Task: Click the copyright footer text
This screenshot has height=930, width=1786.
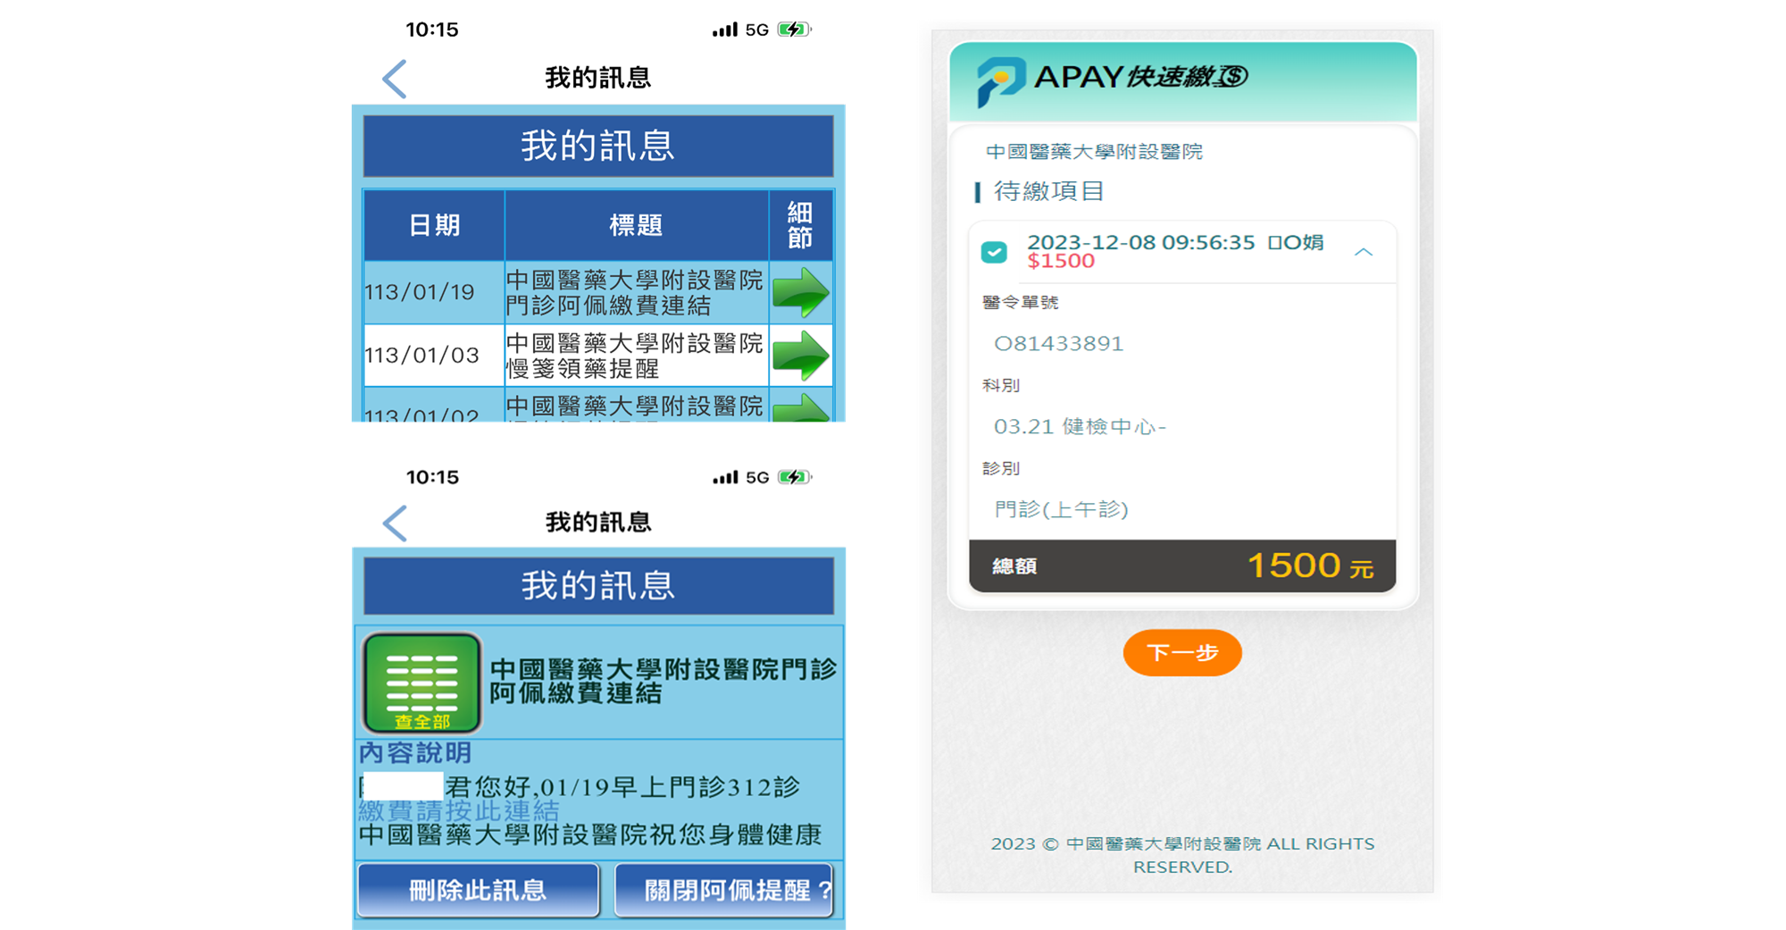Action: pyautogui.click(x=1182, y=855)
